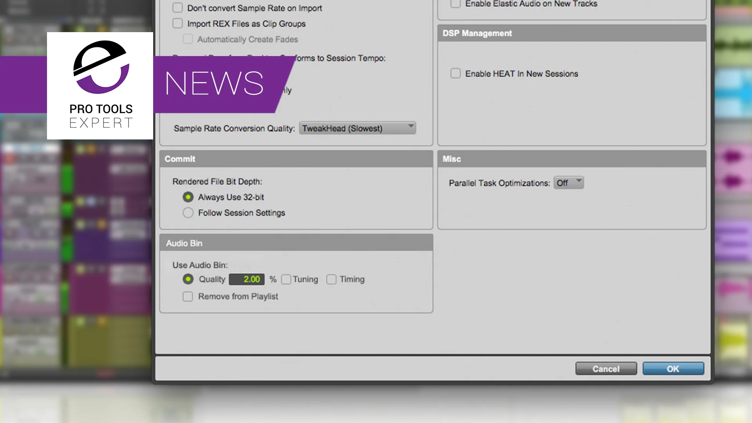Select Follow Session Settings radio button
Screen dimensions: 752x423
188,213
